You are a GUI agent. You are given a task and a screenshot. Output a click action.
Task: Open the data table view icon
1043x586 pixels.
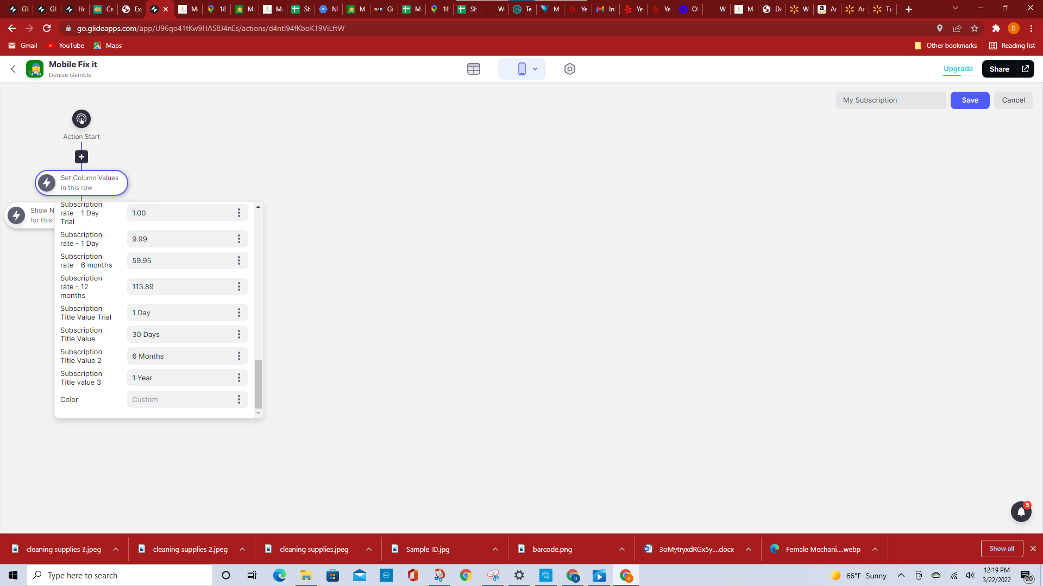tap(473, 69)
